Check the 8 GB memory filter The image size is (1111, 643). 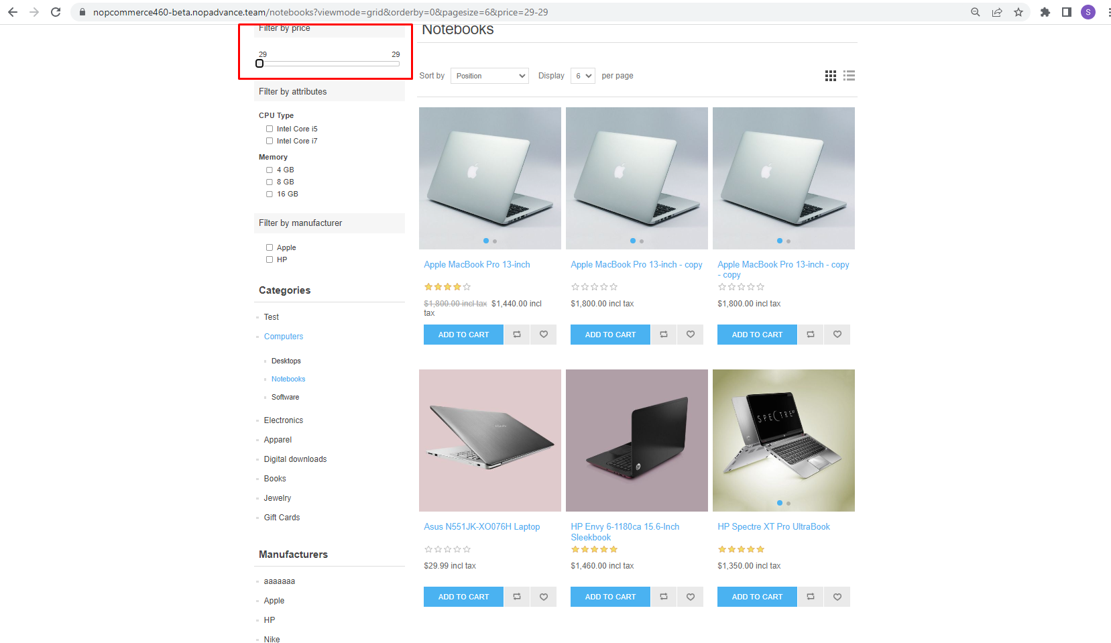coord(269,181)
